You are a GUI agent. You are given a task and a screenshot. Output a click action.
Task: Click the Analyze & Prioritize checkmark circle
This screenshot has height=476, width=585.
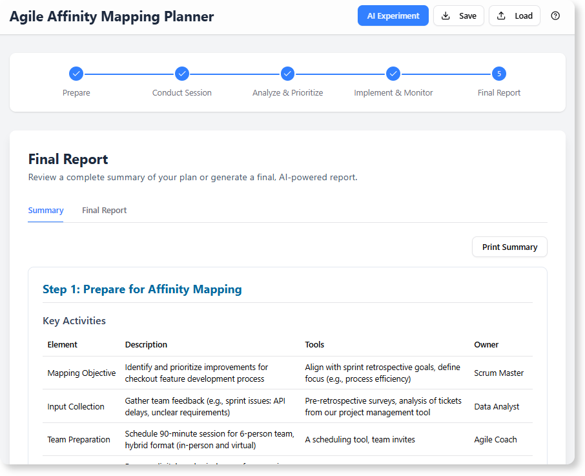click(287, 74)
